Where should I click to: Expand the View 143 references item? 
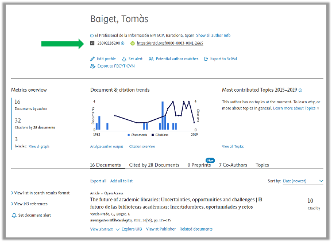pyautogui.click(x=29, y=204)
